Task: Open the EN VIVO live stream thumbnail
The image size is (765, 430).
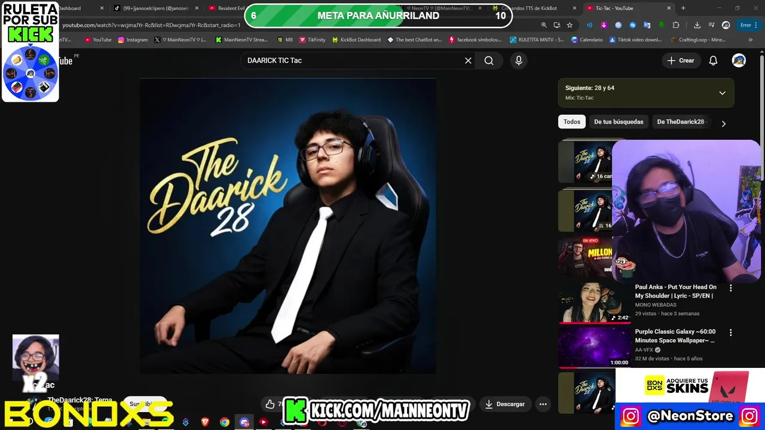Action: click(x=586, y=257)
